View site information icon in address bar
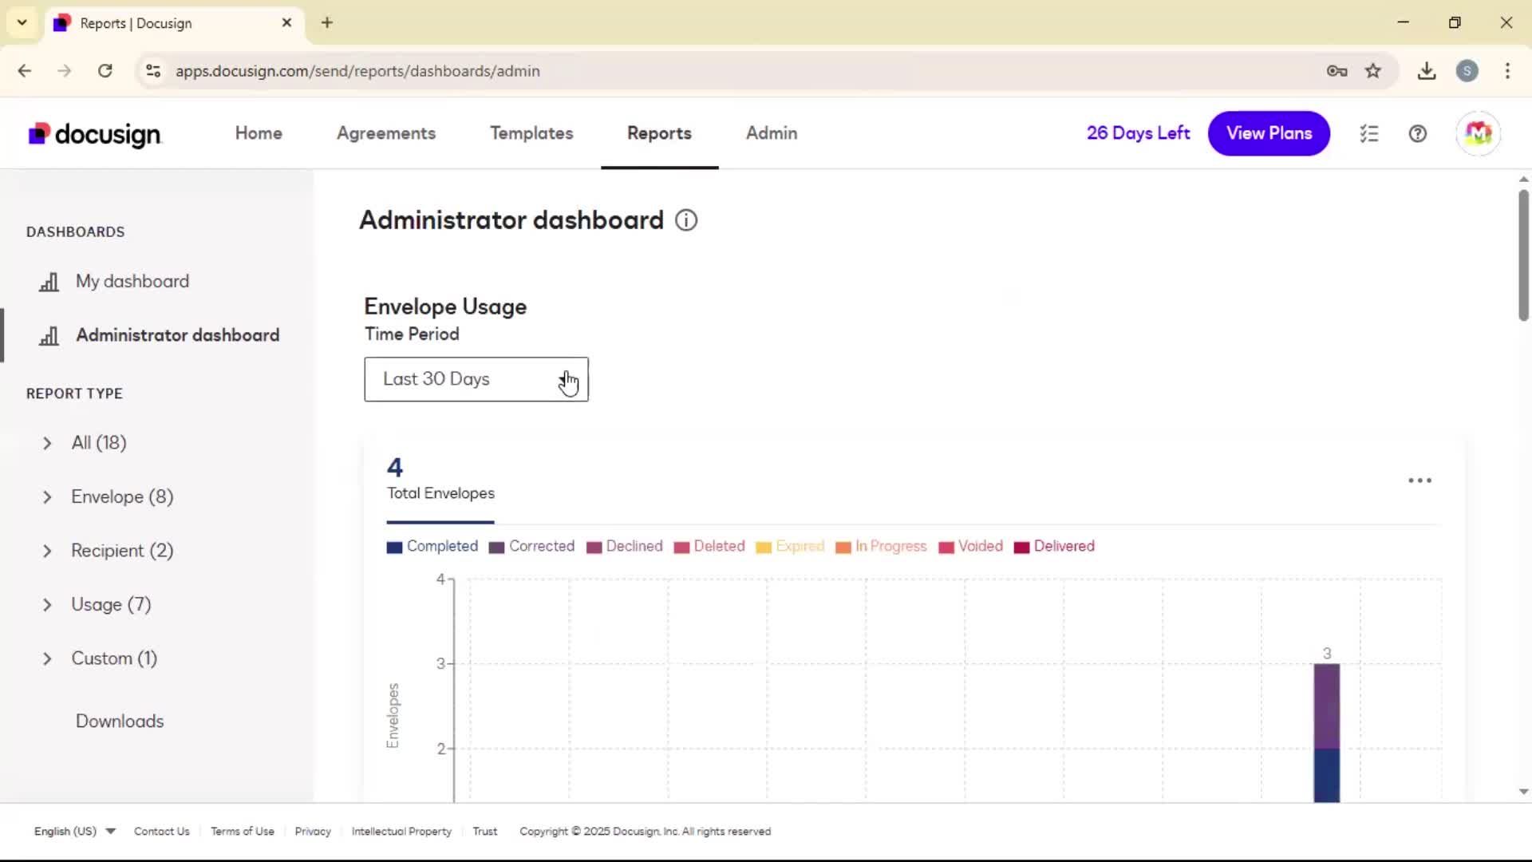This screenshot has height=862, width=1532. 153,71
